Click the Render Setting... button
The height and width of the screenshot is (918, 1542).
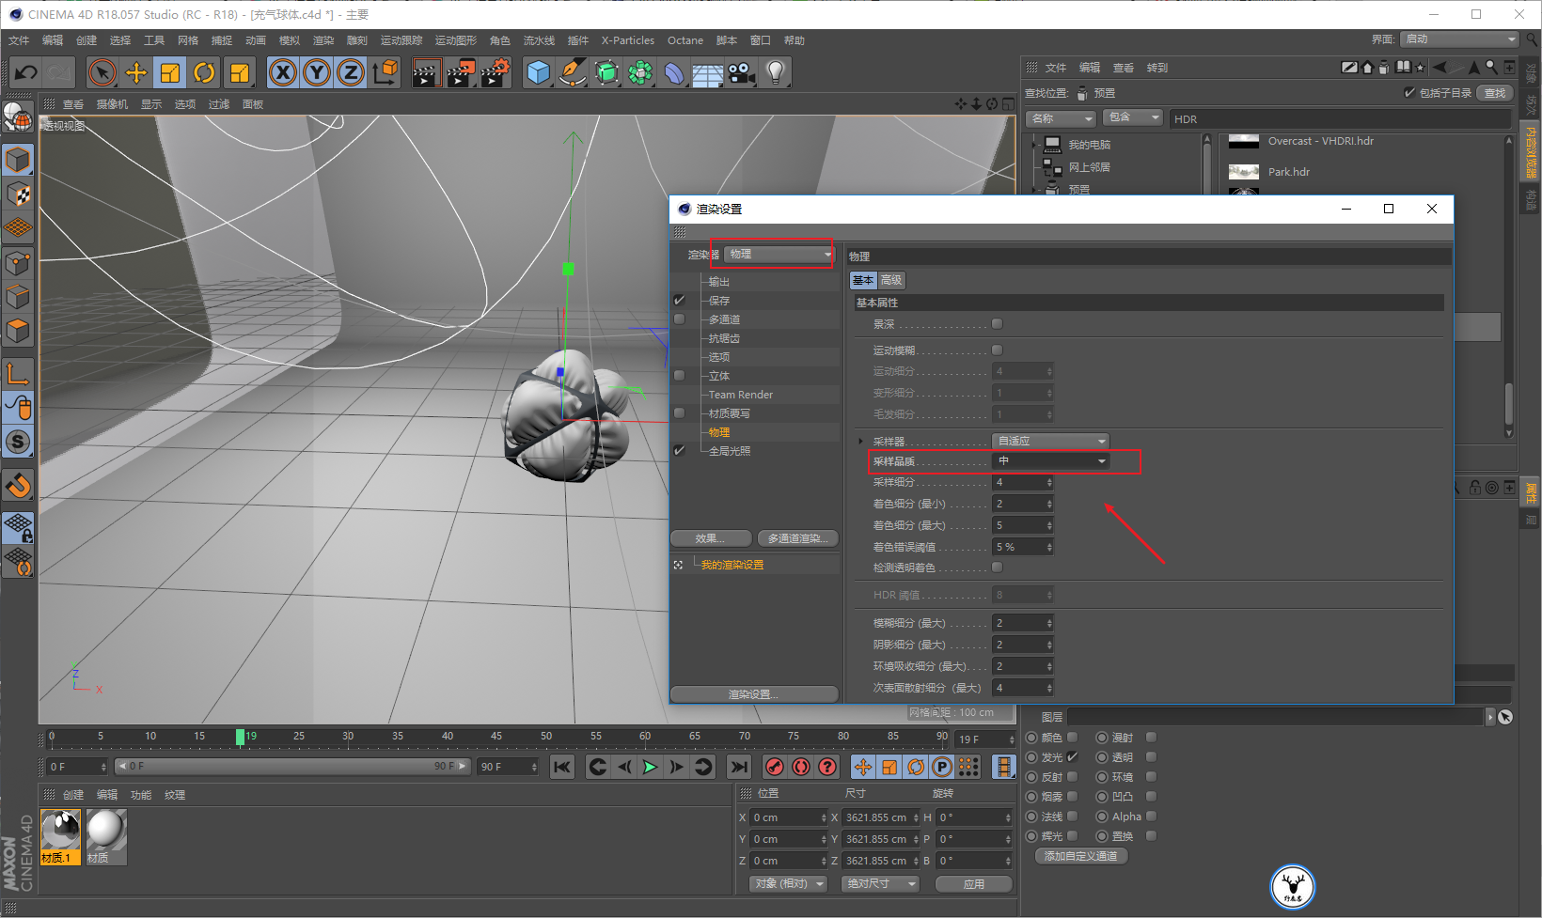tap(754, 694)
